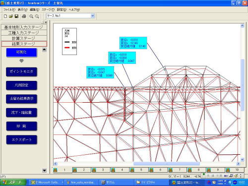248x186 pixels.
Task: Click the Zoom in magnifier icon
Action: click(31, 16)
